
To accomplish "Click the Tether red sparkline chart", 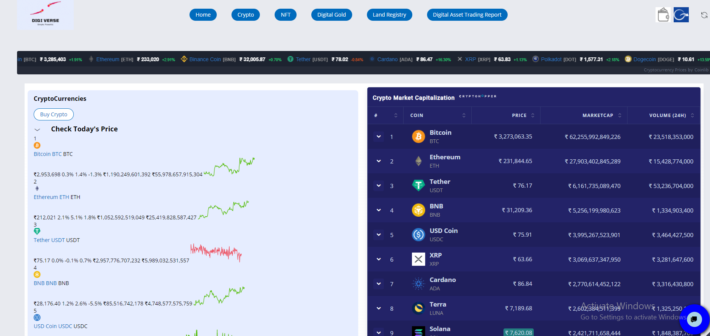I will click(x=216, y=253).
